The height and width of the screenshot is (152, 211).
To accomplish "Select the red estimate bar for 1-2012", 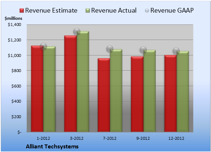I will click(37, 89).
